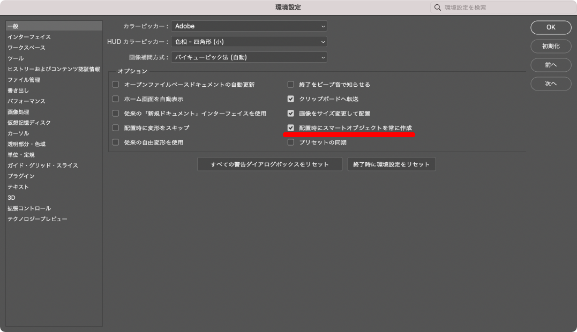Enable 配置時に変形をスキップ
Viewport: 577px width, 332px height.
click(116, 127)
